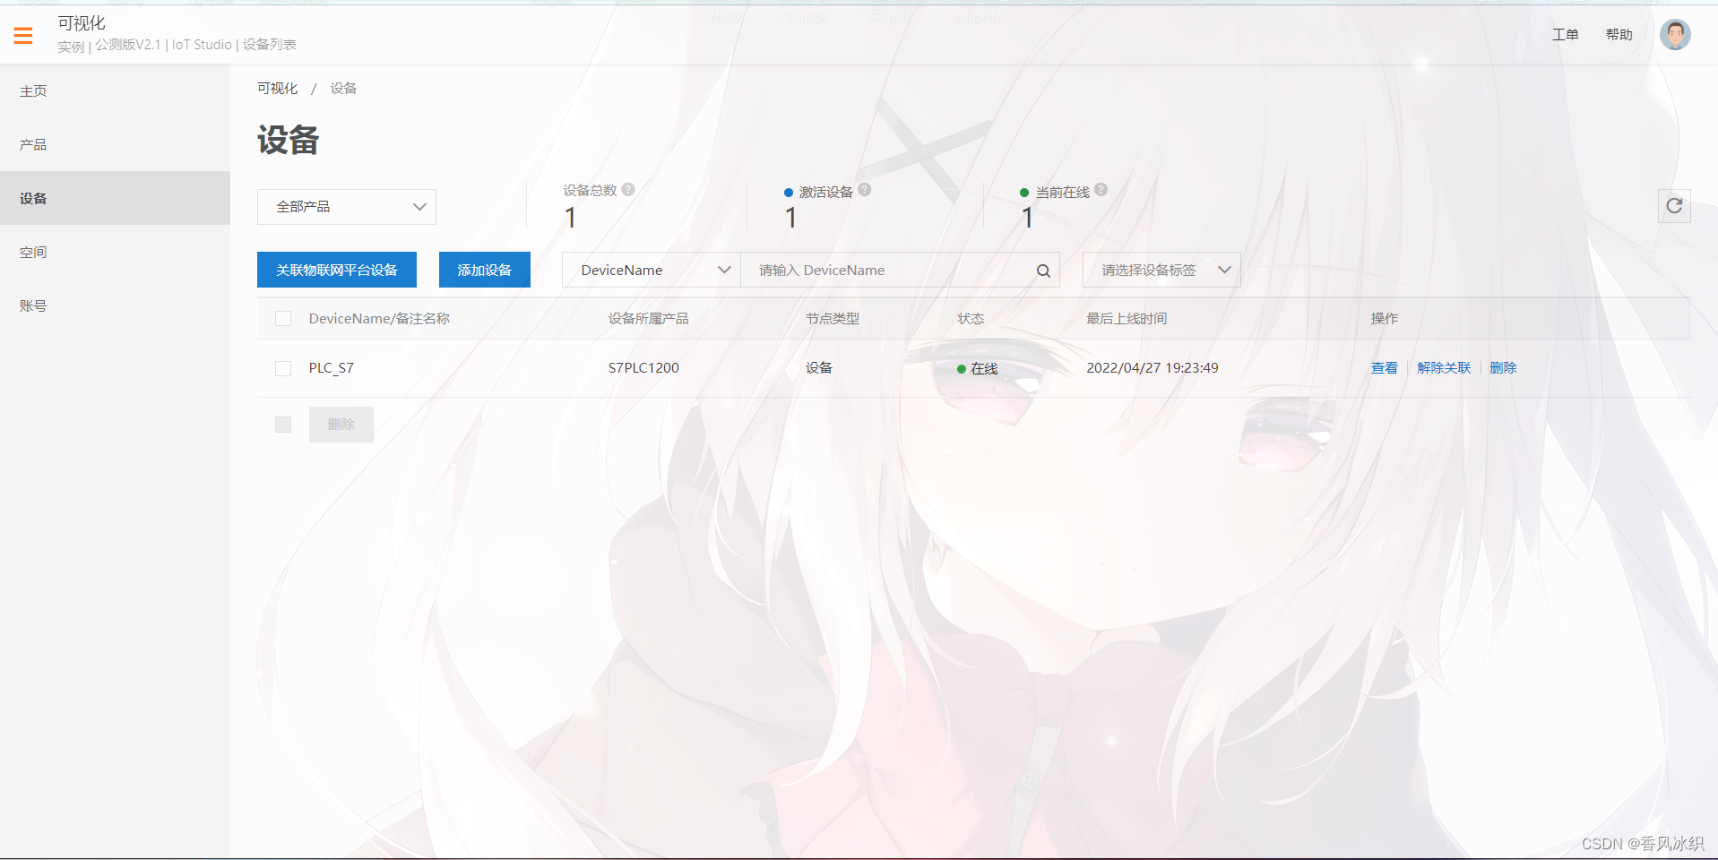
Task: Click the 最后上线时间 column header
Action: point(1127,319)
